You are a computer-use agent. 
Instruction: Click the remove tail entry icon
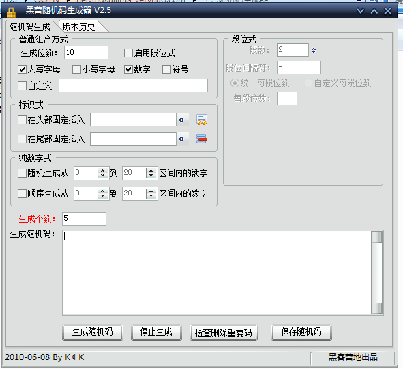202,139
